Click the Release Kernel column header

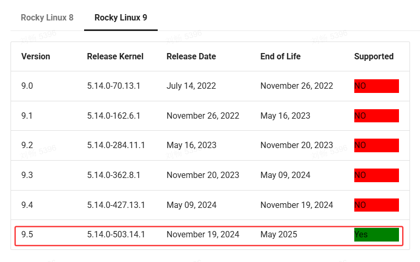click(x=115, y=57)
